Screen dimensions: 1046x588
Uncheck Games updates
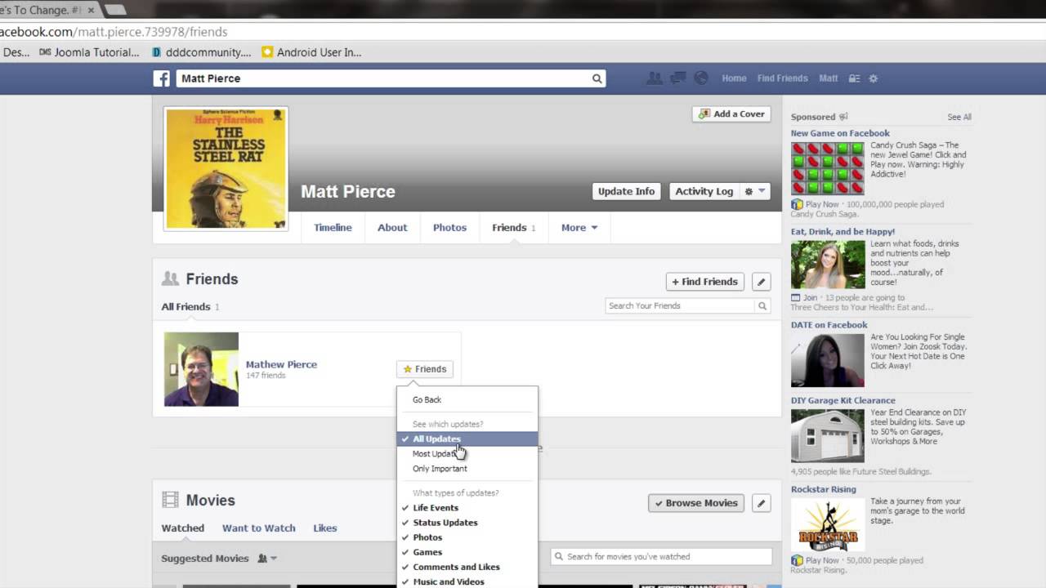tap(467, 551)
